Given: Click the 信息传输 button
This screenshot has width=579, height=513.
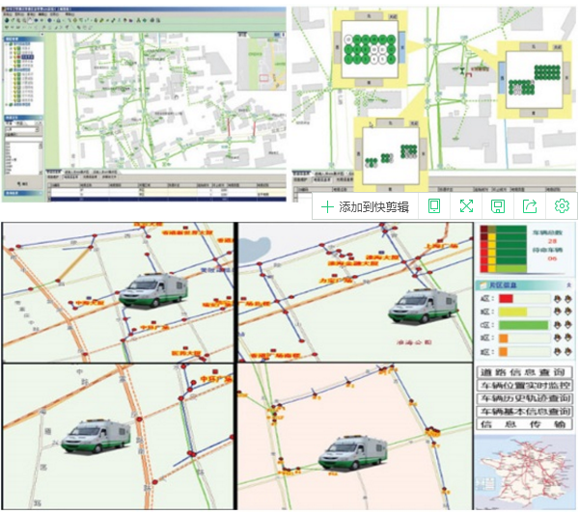Looking at the screenshot, I should point(525,424).
